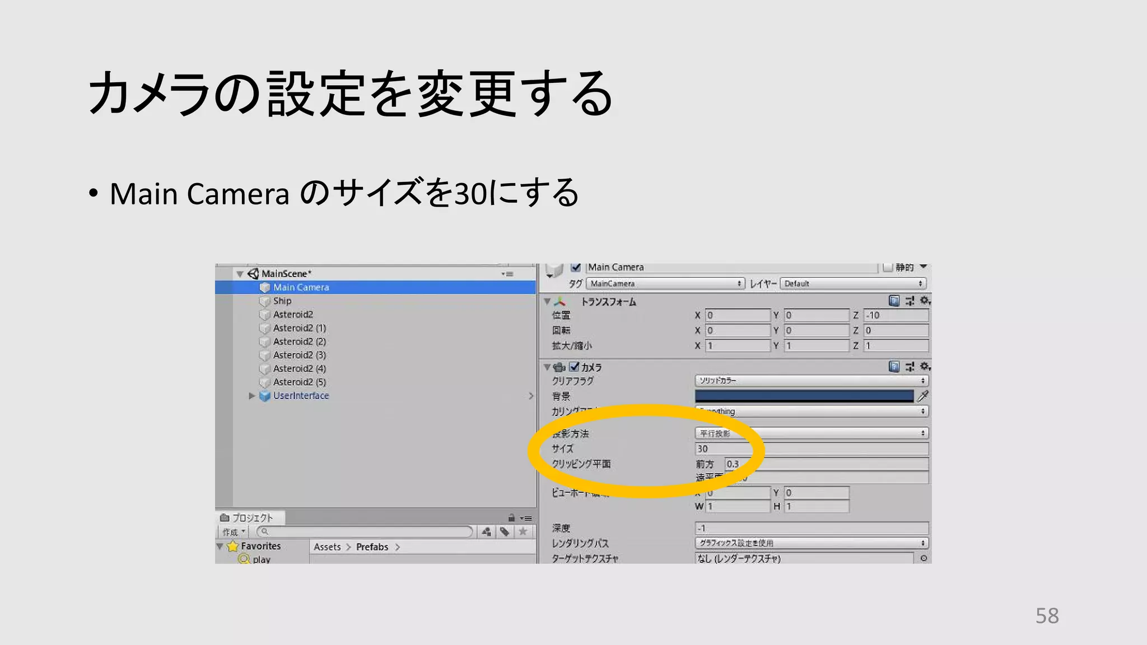Select Asteroid2 (5) in hierarchy
The image size is (1147, 645).
click(299, 382)
